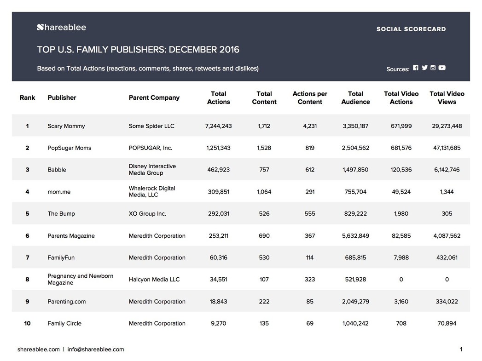The image size is (482, 361).
Task: Click the Scary Mommy publisher row
Action: coord(241,126)
